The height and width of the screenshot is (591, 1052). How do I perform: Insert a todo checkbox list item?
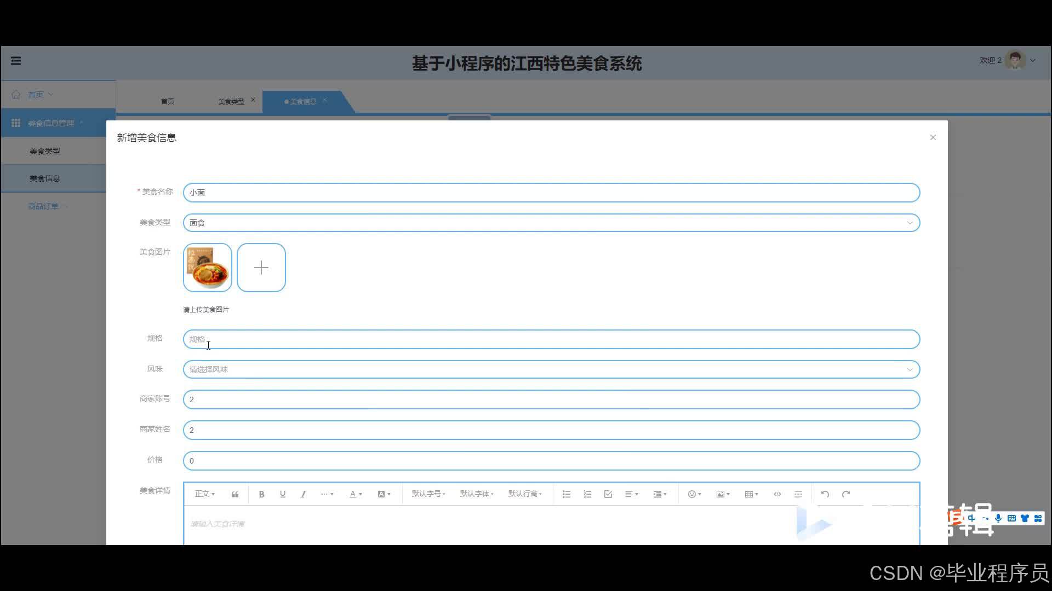pyautogui.click(x=608, y=494)
